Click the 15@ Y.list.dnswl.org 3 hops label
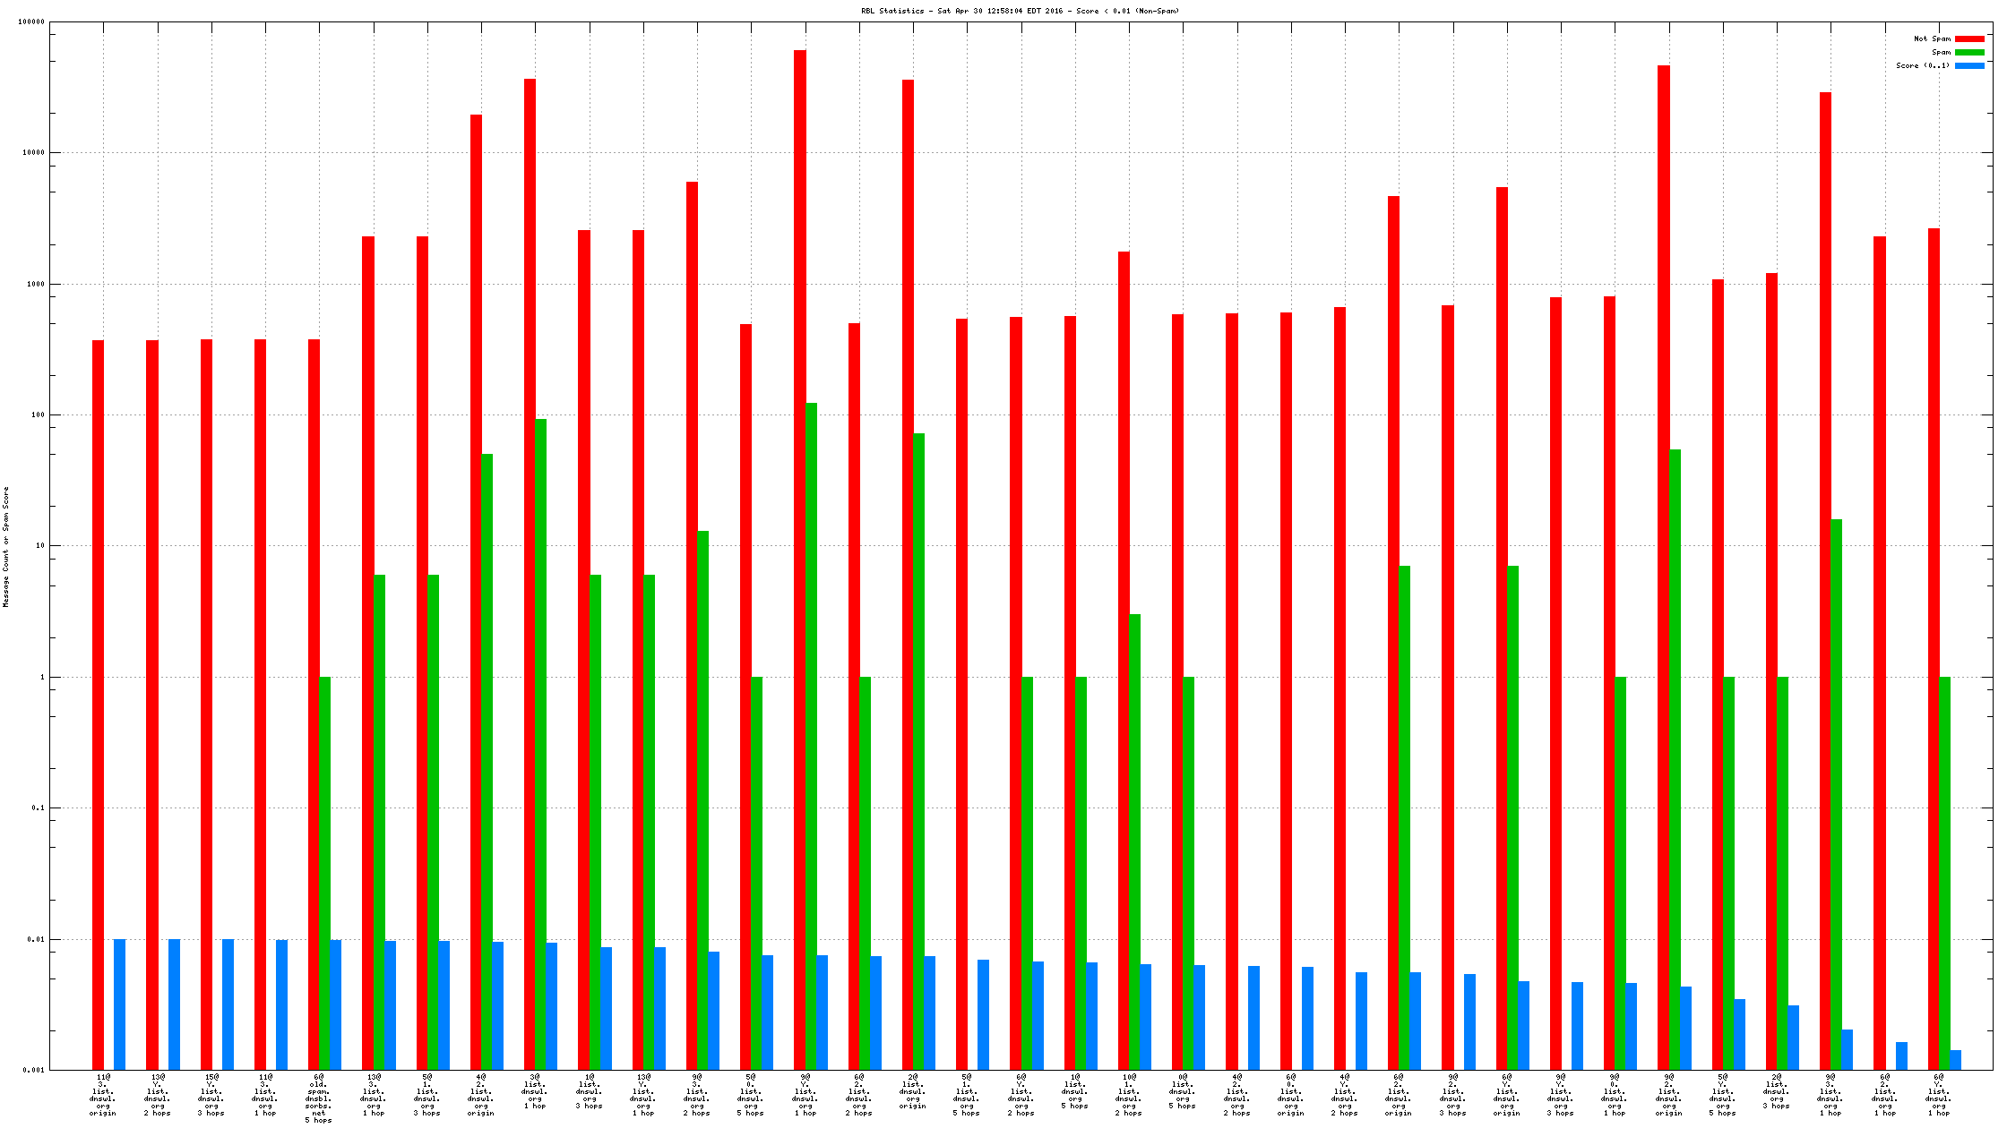The image size is (2007, 1128). 211,1095
